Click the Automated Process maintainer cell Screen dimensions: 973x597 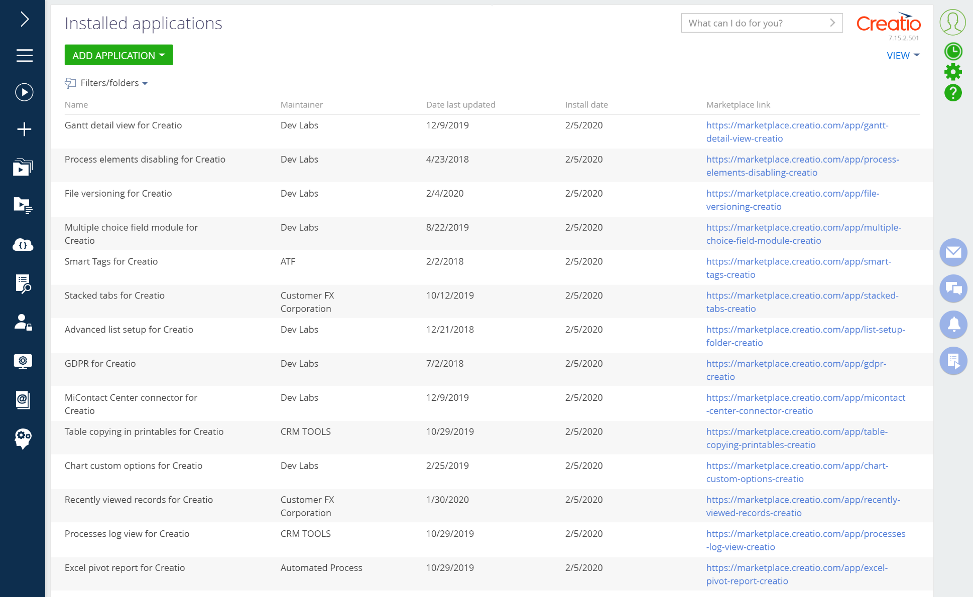click(x=321, y=568)
